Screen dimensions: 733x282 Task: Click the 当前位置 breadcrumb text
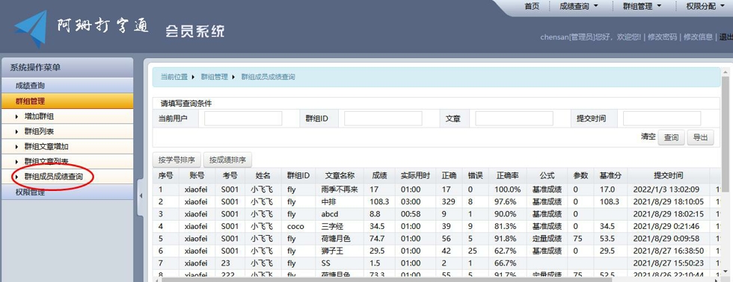(174, 77)
